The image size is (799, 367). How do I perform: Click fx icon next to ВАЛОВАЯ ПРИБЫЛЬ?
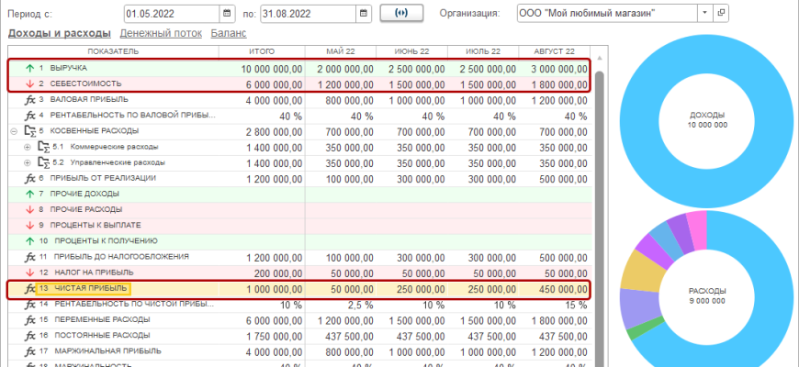coord(29,99)
